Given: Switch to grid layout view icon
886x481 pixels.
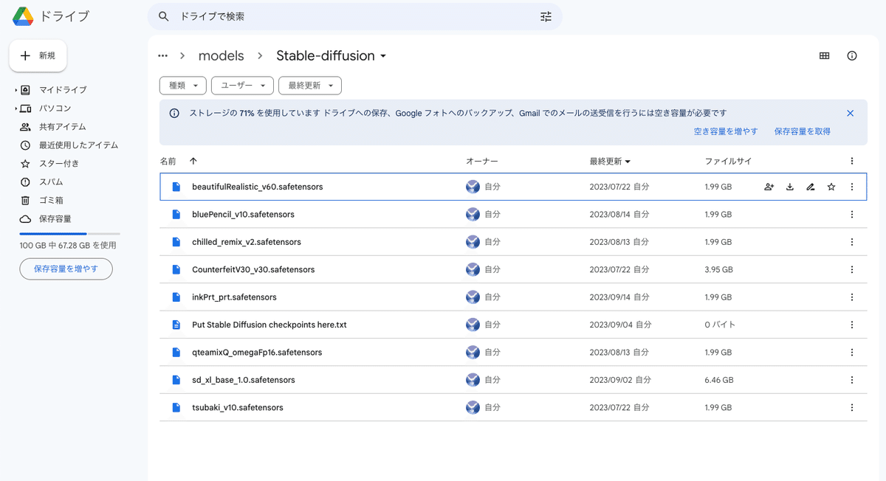Looking at the screenshot, I should (825, 56).
